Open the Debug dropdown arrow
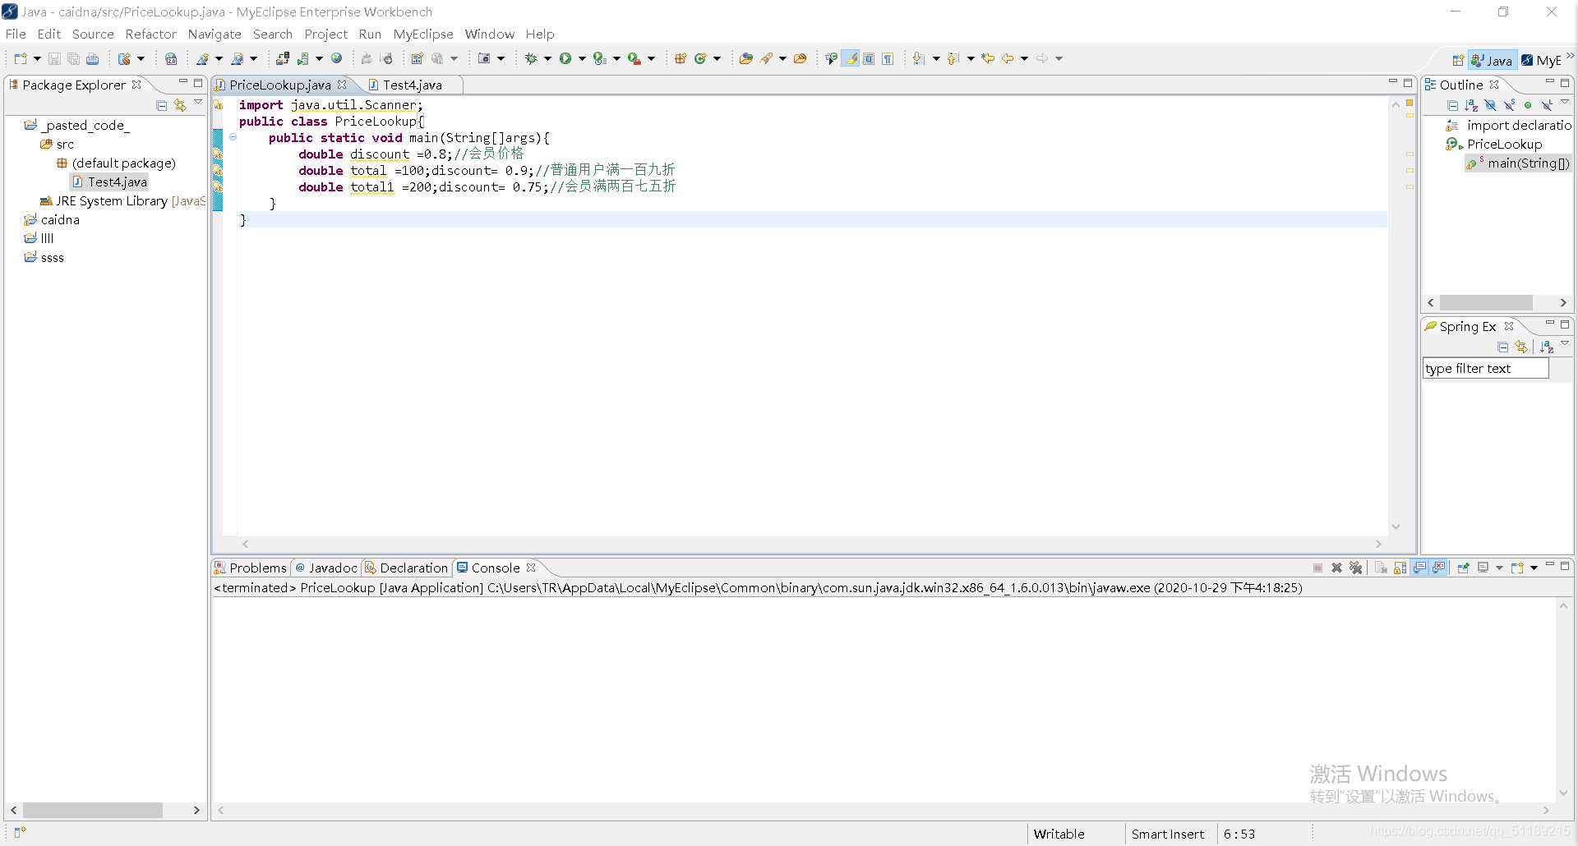 pos(547,58)
